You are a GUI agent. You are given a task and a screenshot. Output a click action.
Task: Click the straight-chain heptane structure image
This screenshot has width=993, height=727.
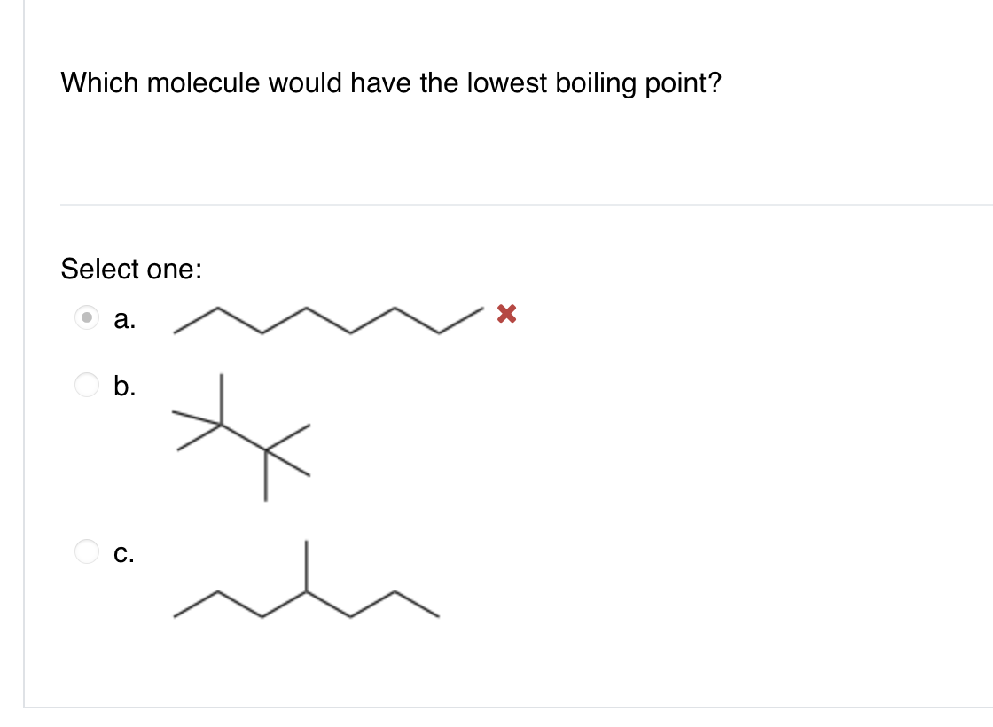pos(328,321)
